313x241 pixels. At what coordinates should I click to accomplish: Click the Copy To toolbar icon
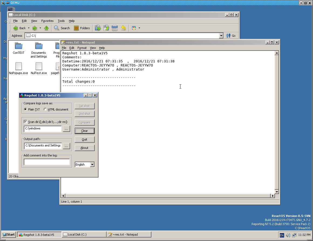106,28
